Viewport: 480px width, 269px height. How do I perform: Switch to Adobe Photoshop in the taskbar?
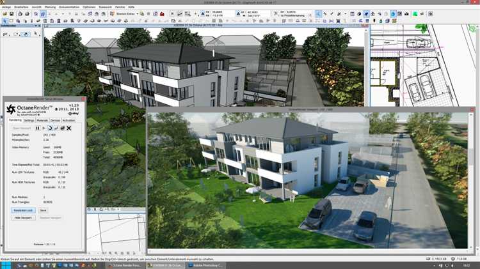pyautogui.click(x=205, y=265)
